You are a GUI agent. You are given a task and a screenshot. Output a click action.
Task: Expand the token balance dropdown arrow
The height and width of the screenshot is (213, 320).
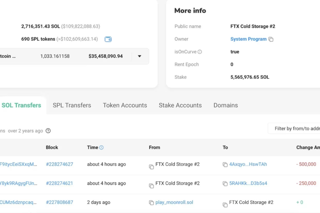(x=140, y=56)
